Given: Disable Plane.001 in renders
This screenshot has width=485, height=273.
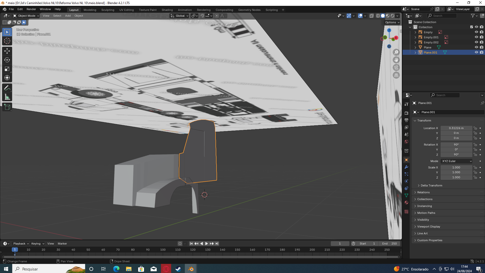Looking at the screenshot, I should (481, 53).
